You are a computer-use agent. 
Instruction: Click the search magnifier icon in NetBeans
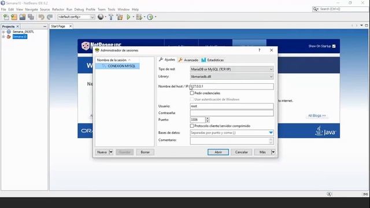coord(316,9)
